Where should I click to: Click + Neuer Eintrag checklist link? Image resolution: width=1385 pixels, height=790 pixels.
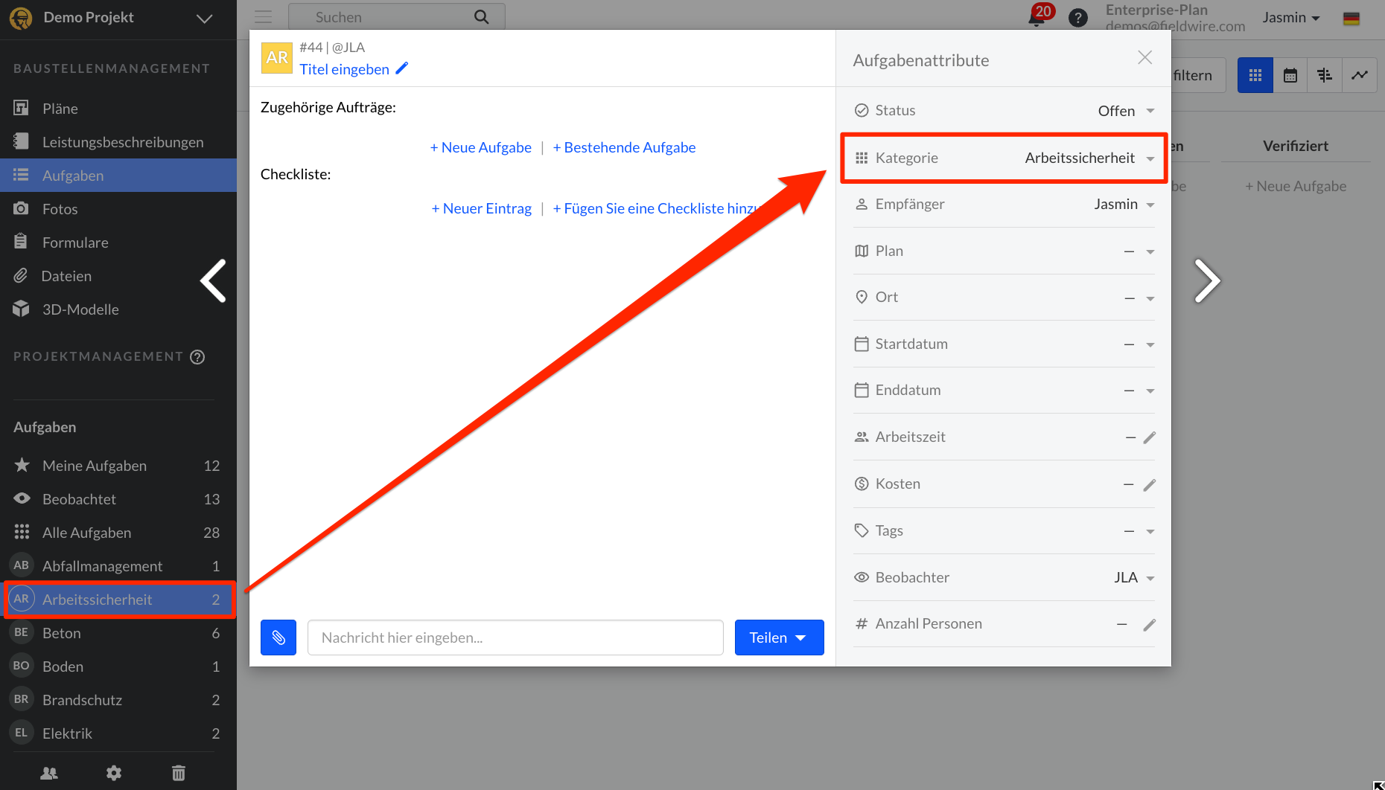(482, 208)
